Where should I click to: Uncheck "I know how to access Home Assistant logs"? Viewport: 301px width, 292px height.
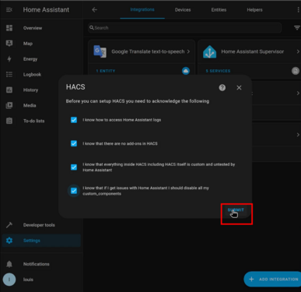tap(74, 120)
